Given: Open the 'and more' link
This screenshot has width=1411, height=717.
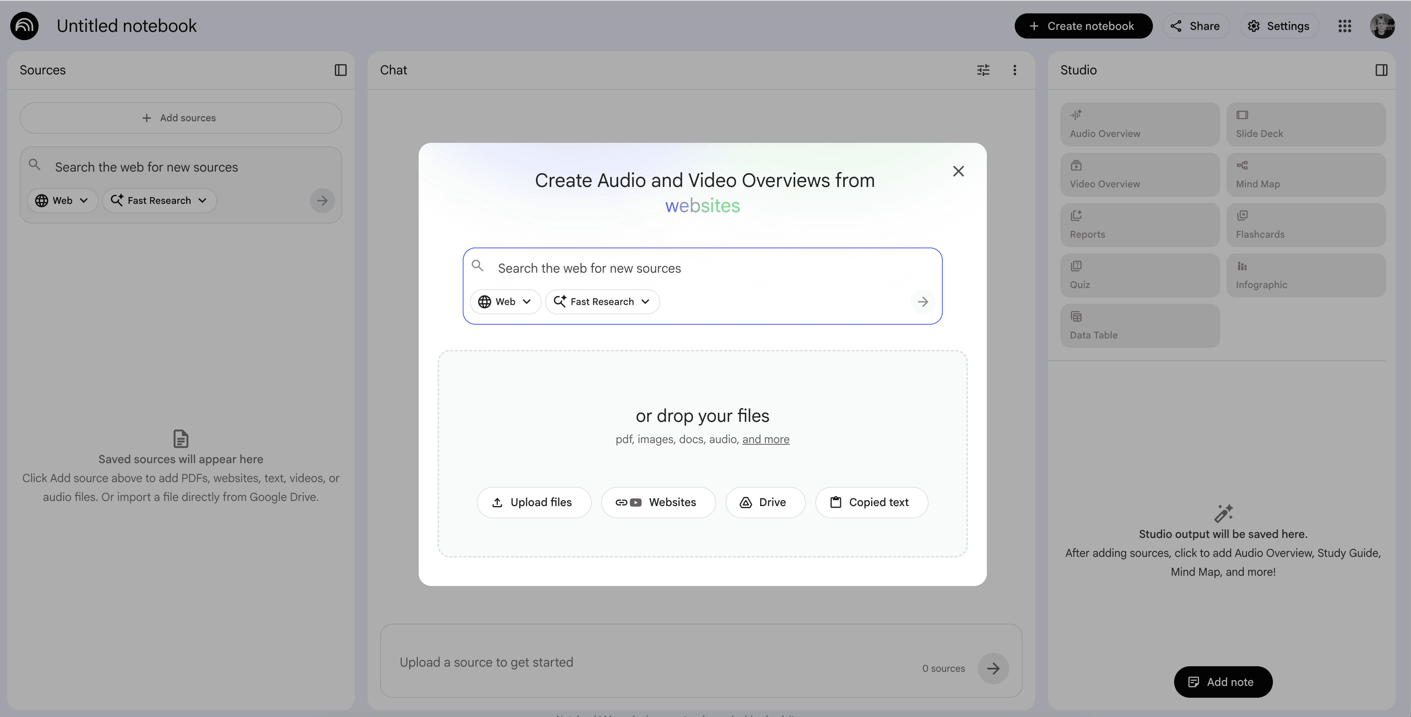Looking at the screenshot, I should (765, 439).
